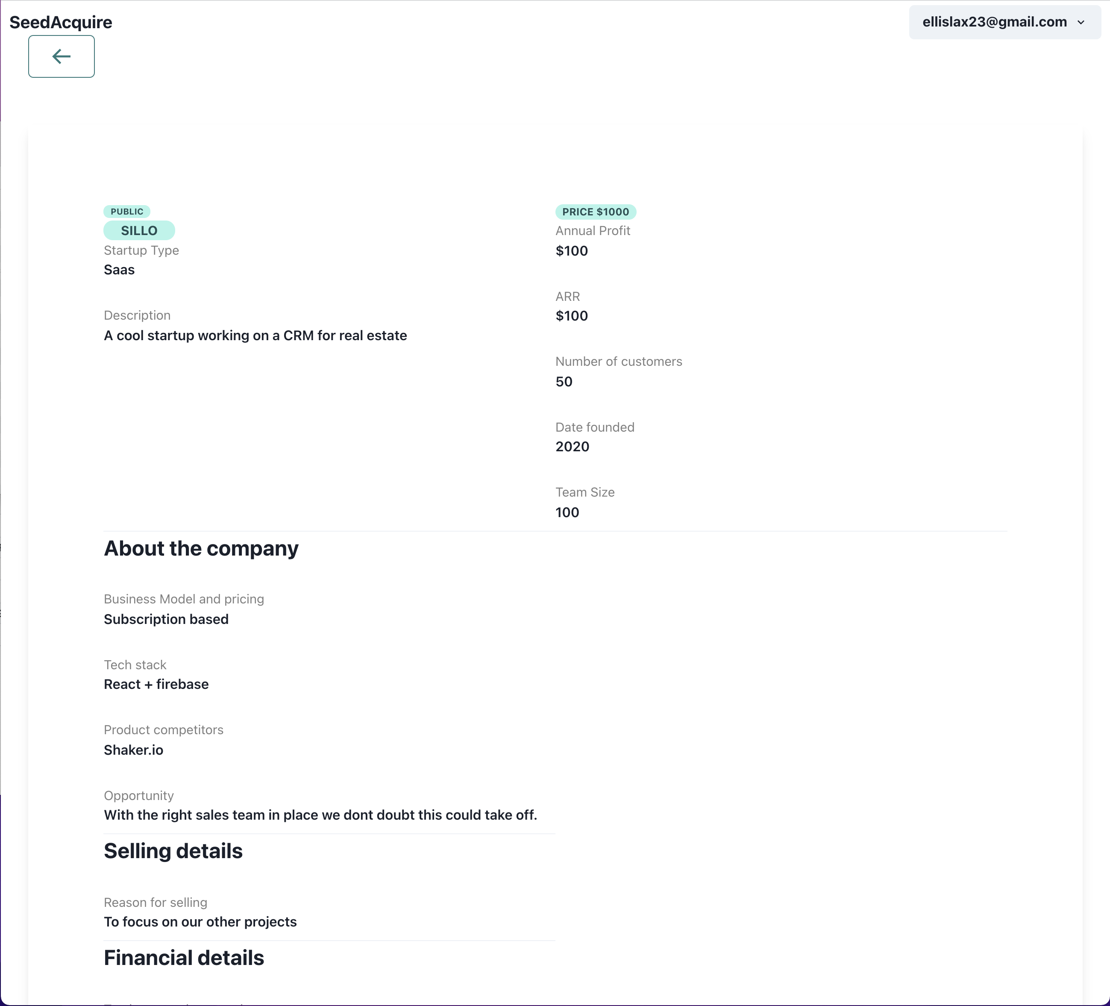Click the Number of customers value 50
The image size is (1110, 1006).
click(563, 381)
